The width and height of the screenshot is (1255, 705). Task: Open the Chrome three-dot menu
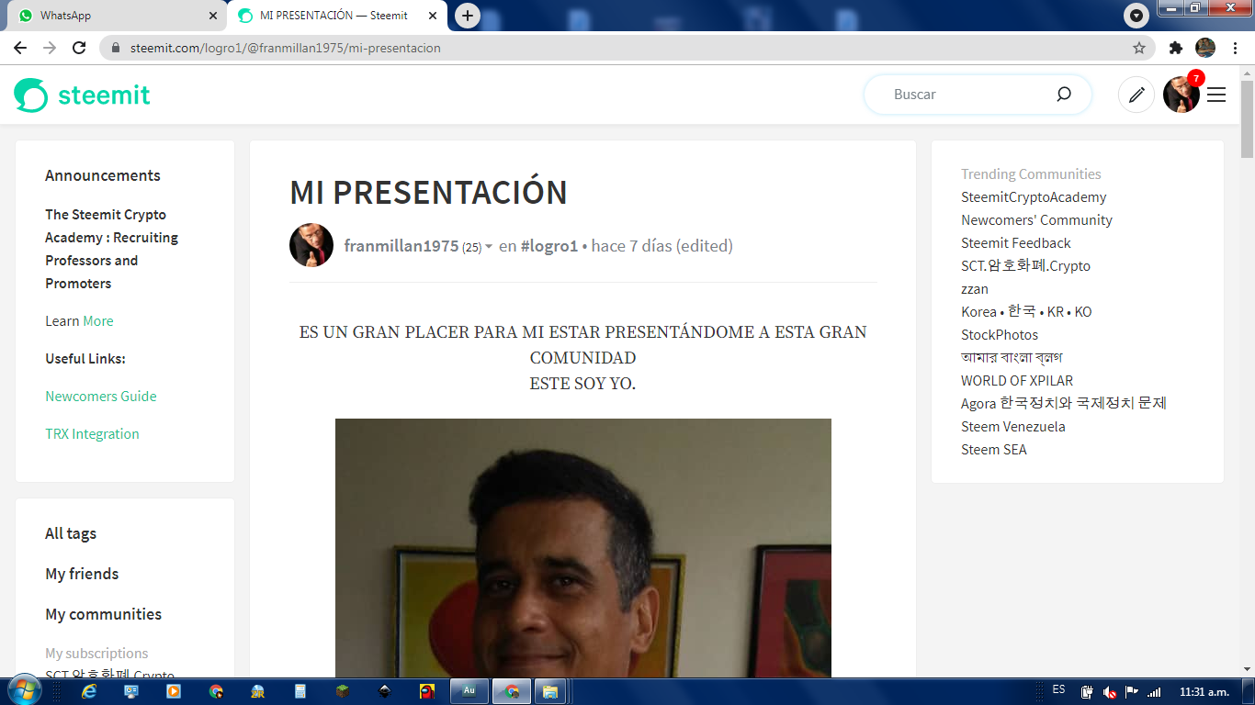pyautogui.click(x=1235, y=48)
